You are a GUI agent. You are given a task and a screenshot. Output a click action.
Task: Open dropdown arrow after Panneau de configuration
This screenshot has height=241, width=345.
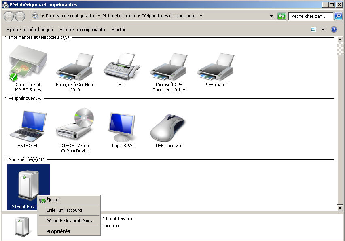pos(99,16)
